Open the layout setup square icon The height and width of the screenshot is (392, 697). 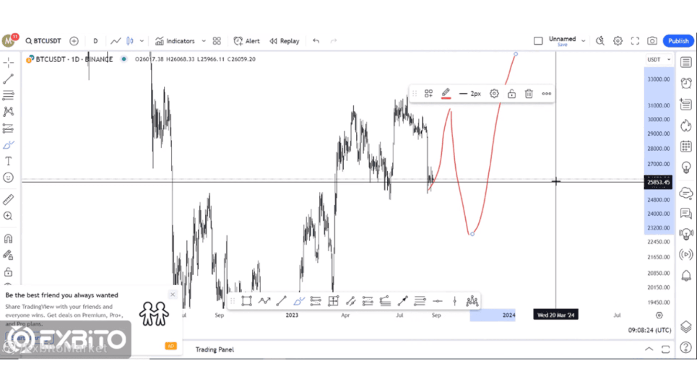pyautogui.click(x=538, y=41)
